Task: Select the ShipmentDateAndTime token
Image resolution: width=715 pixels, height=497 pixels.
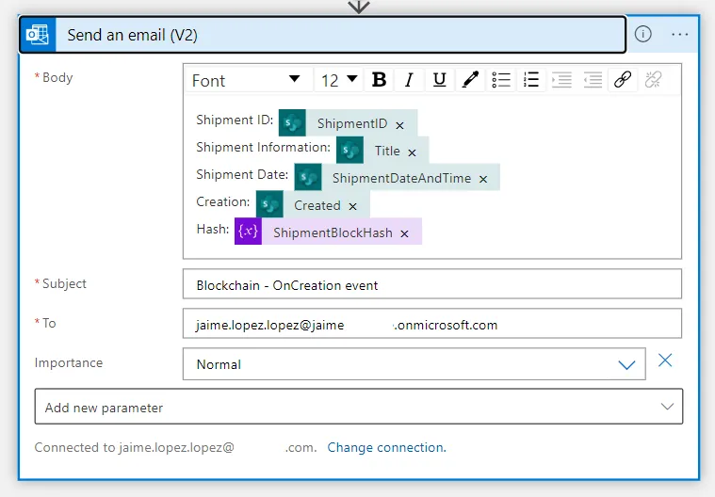Action: click(x=401, y=178)
